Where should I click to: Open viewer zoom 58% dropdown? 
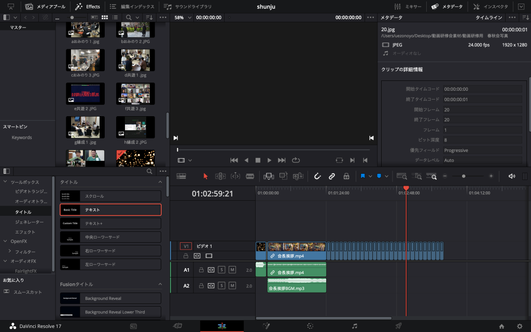(x=183, y=17)
